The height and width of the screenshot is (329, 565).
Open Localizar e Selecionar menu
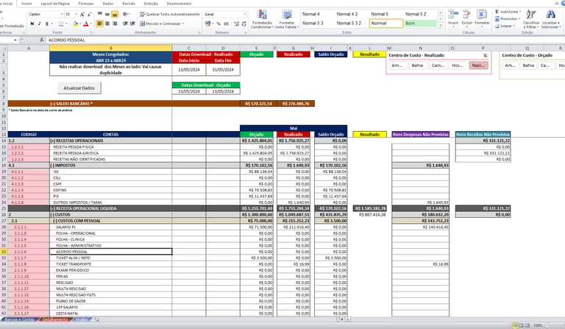coord(550,19)
